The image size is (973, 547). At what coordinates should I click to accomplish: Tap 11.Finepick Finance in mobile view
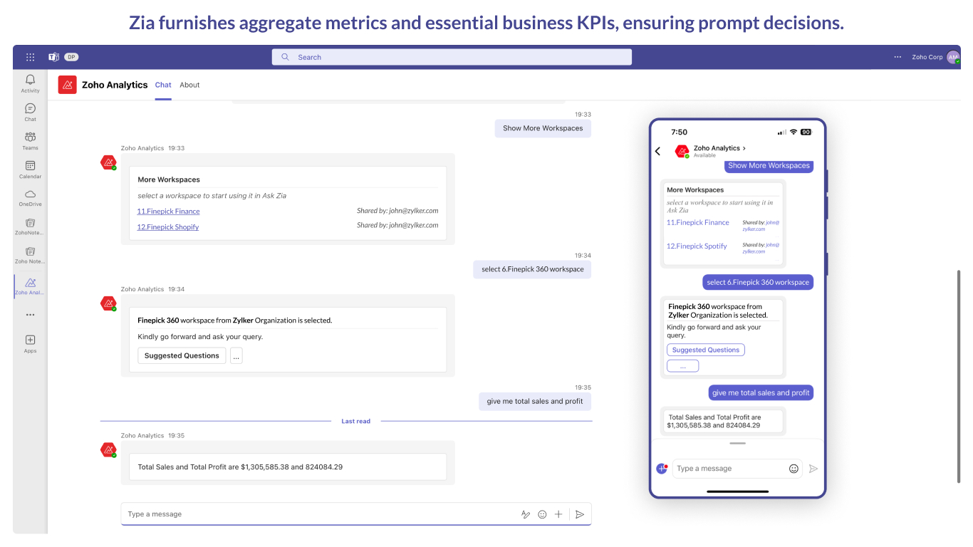(x=698, y=223)
